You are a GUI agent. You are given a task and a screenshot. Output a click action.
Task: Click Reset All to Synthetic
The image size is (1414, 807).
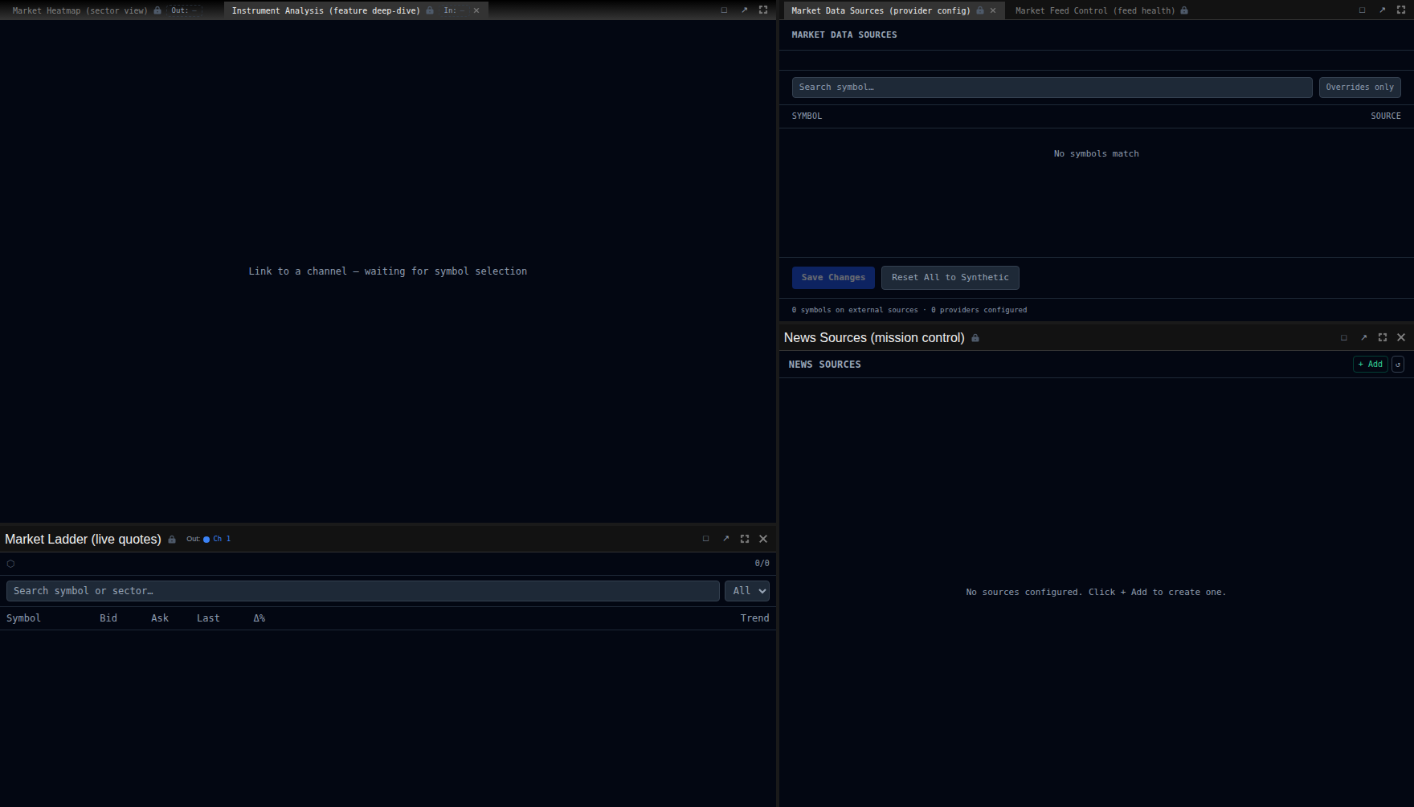tap(950, 278)
